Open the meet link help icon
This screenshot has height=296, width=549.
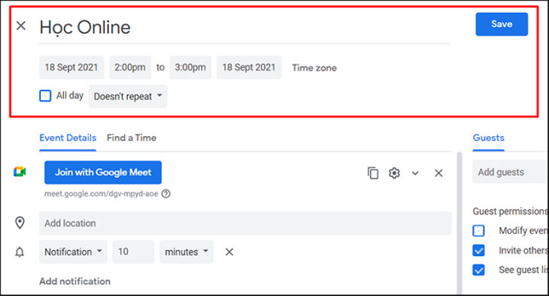click(x=166, y=194)
